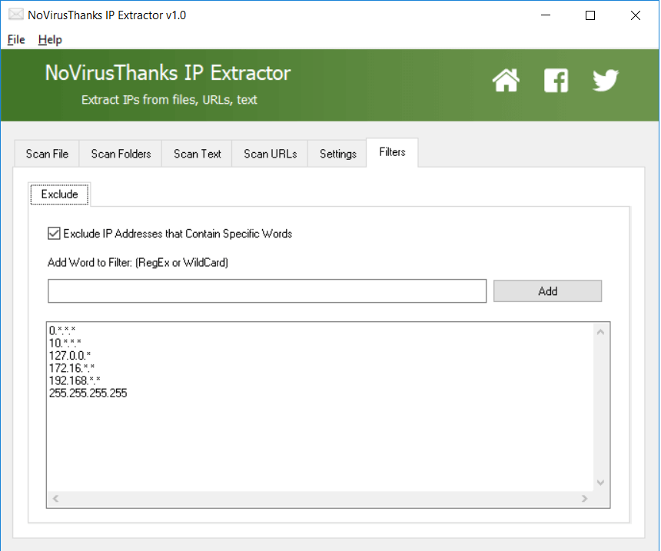Close the IP Extractor window
Screen dimensions: 661x551
point(636,15)
